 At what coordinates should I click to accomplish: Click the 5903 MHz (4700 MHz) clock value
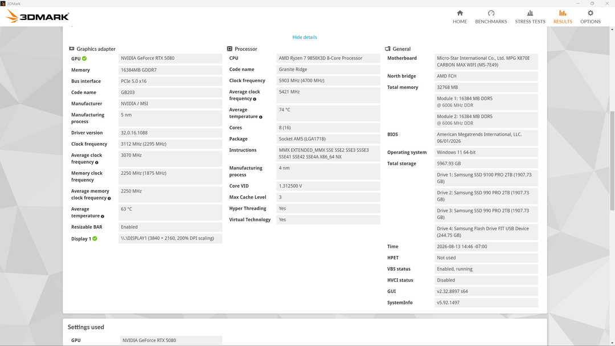(x=329, y=80)
